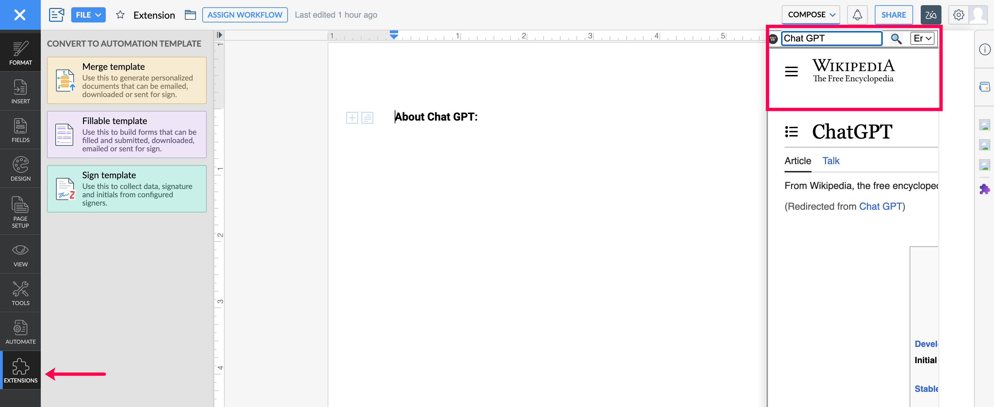Switch to the Talk tab
This screenshot has height=407, width=994.
[x=831, y=161]
